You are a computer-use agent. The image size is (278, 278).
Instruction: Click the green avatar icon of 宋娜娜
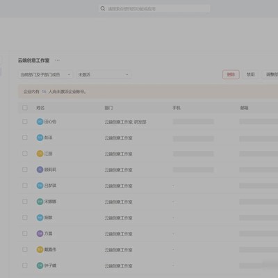tap(40, 202)
